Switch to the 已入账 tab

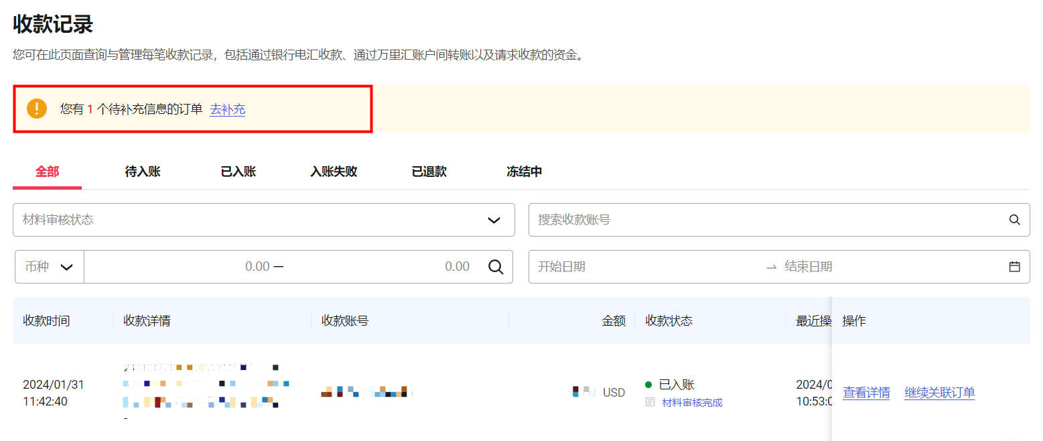pos(238,172)
